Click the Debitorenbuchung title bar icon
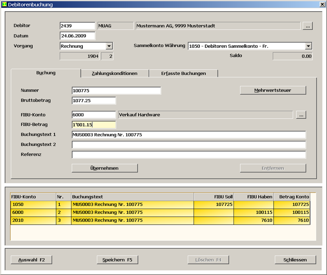This screenshot has width=327, height=275. point(4,5)
